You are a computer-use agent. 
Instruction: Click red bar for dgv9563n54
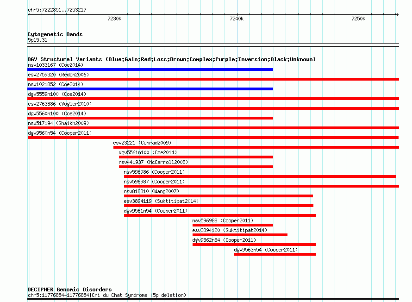click(275, 254)
